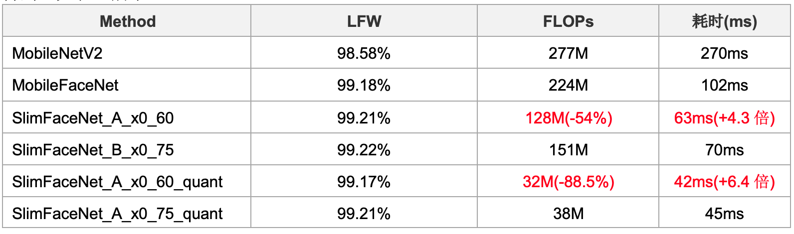Click the red 63ms(+4.3 倍) cell
This screenshot has width=794, height=234.
coord(724,118)
